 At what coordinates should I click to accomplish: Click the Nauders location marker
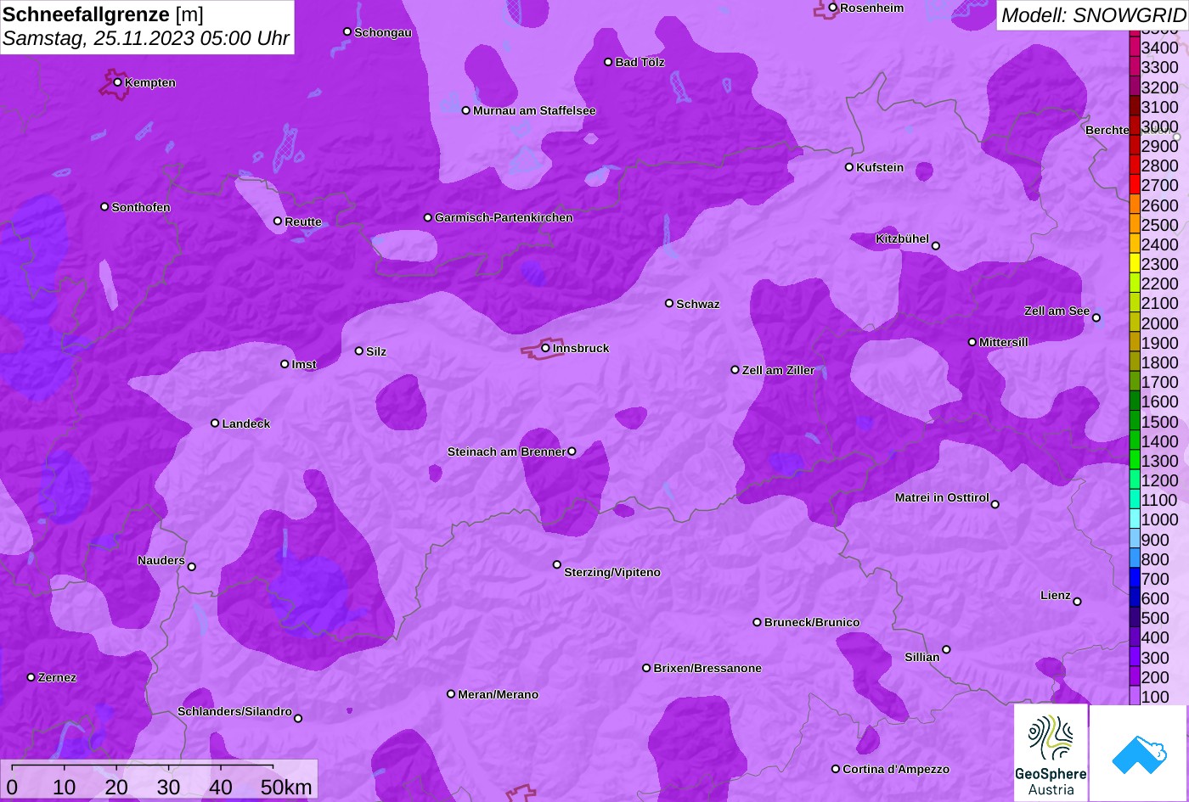192,567
